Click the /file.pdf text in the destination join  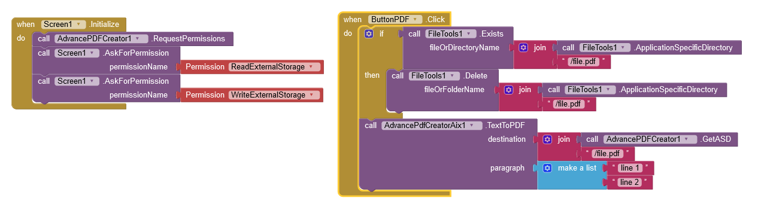coord(605,154)
